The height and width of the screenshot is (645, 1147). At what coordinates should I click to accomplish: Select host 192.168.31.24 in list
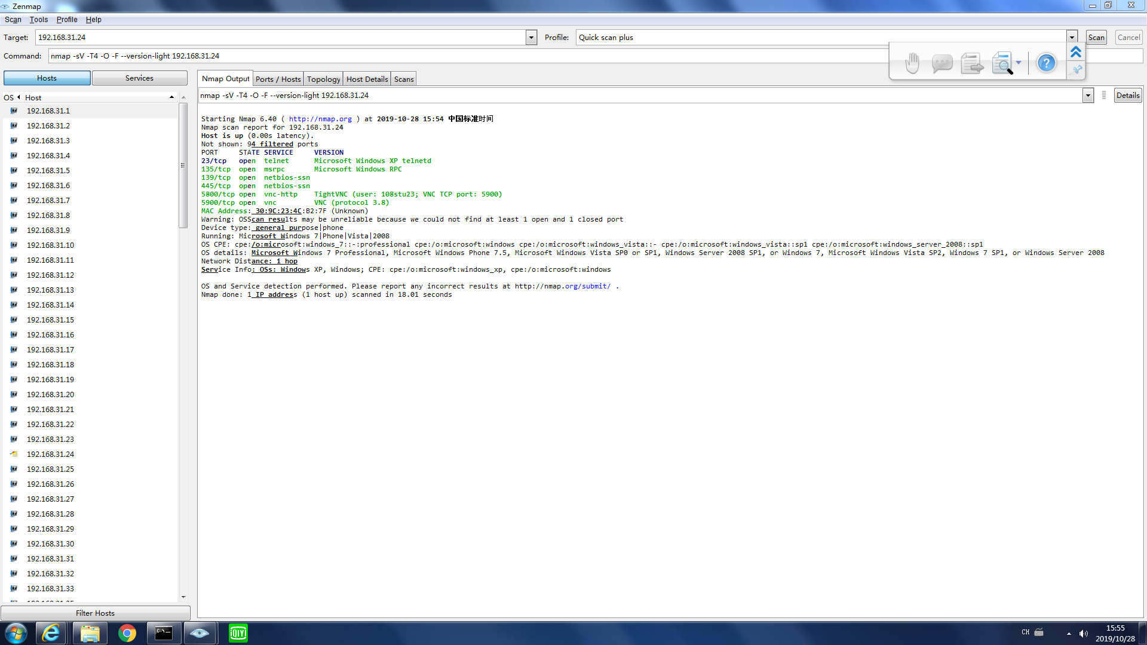click(50, 454)
